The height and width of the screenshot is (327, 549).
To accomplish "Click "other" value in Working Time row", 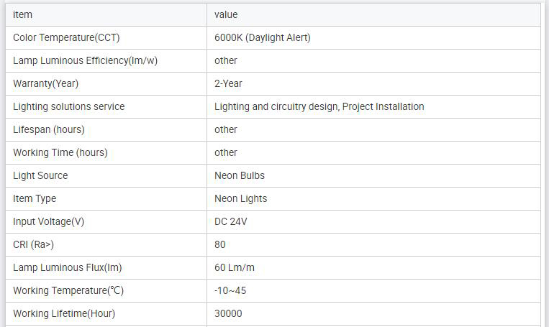I will [226, 152].
